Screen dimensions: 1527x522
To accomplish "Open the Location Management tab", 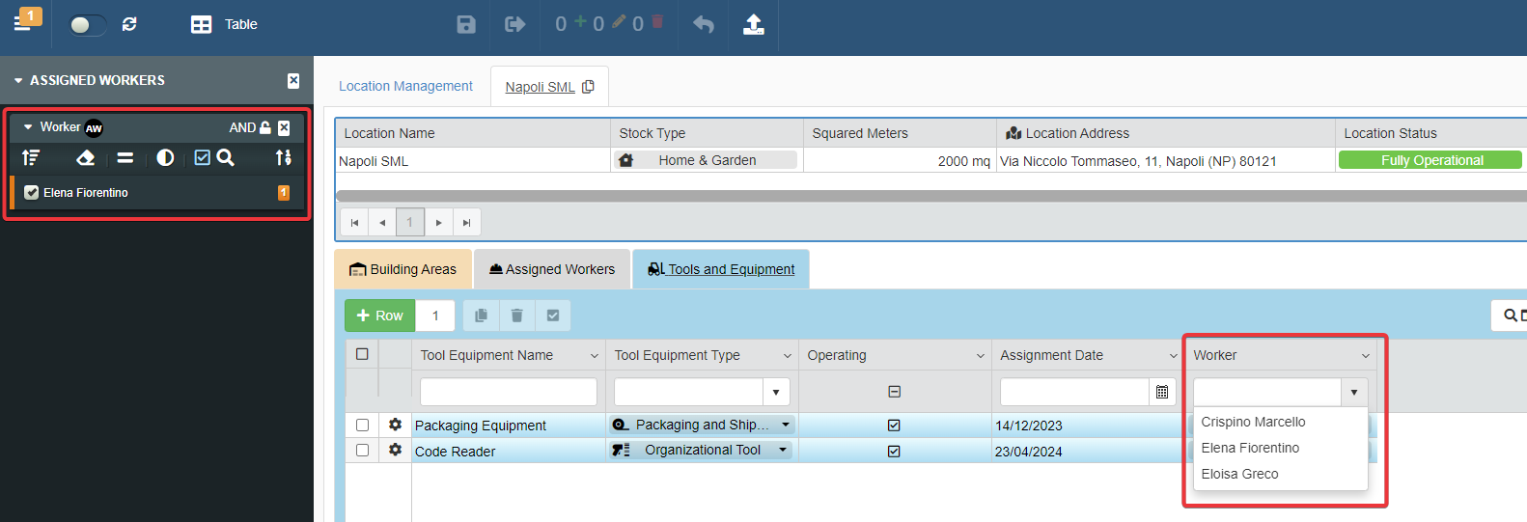I will point(405,86).
